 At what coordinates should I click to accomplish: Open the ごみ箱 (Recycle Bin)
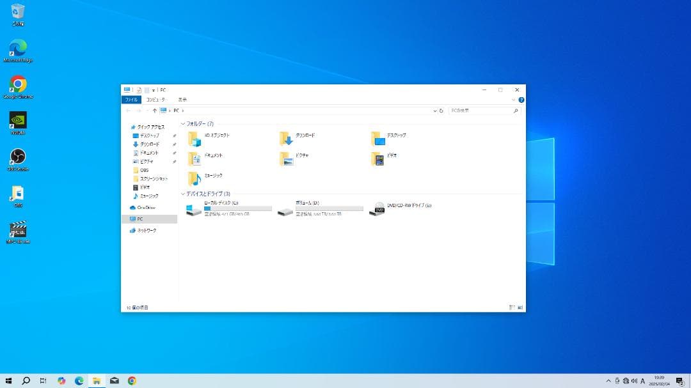click(17, 13)
